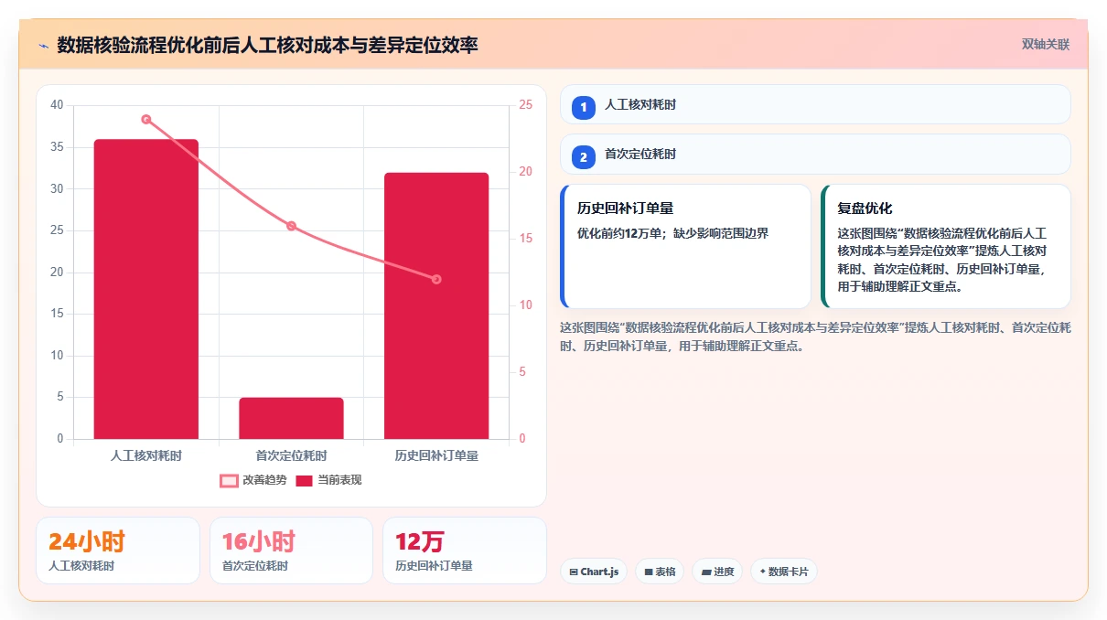Click the 人工核对耗时 bar in chart
This screenshot has width=1107, height=620.
pos(146,289)
